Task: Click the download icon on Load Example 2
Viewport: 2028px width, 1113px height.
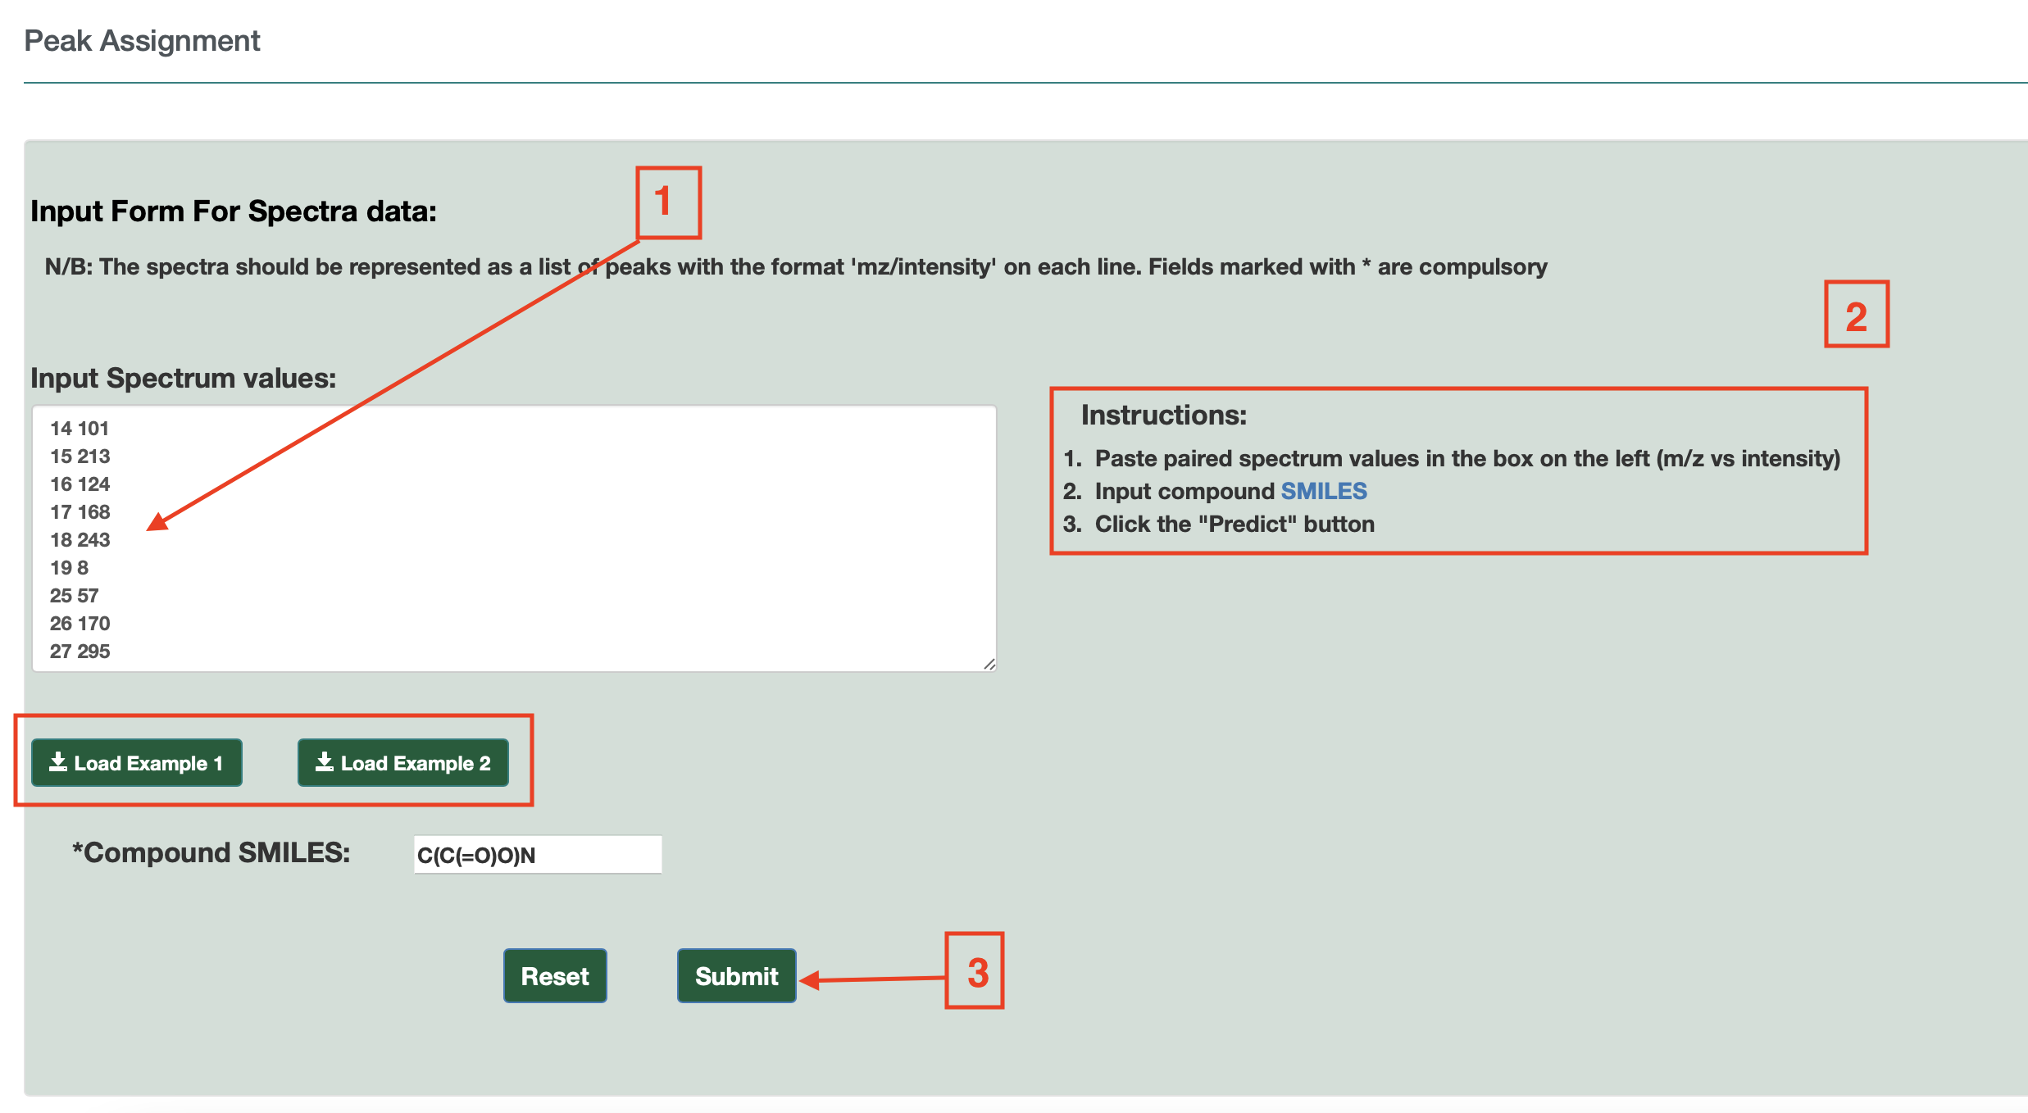Action: (325, 762)
